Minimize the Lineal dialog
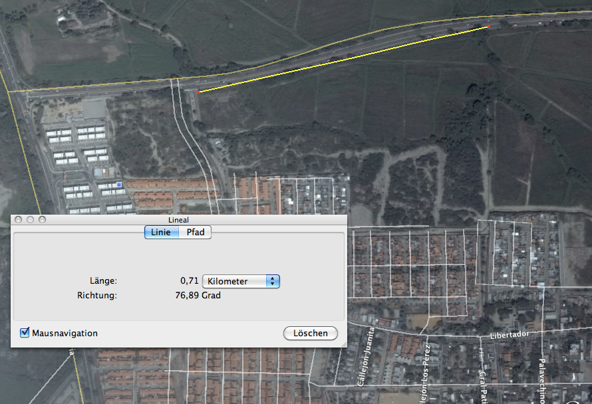Image resolution: width=592 pixels, height=404 pixels. [30, 219]
